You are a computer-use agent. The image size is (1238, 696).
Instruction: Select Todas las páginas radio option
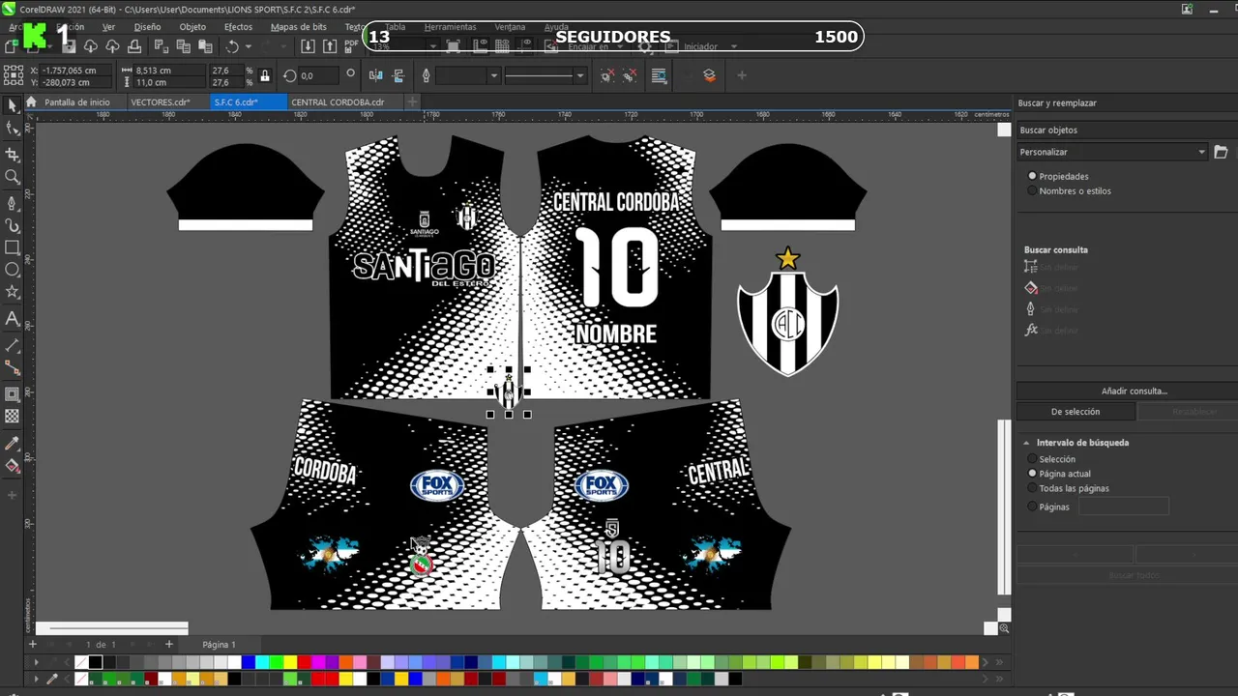tap(1032, 488)
